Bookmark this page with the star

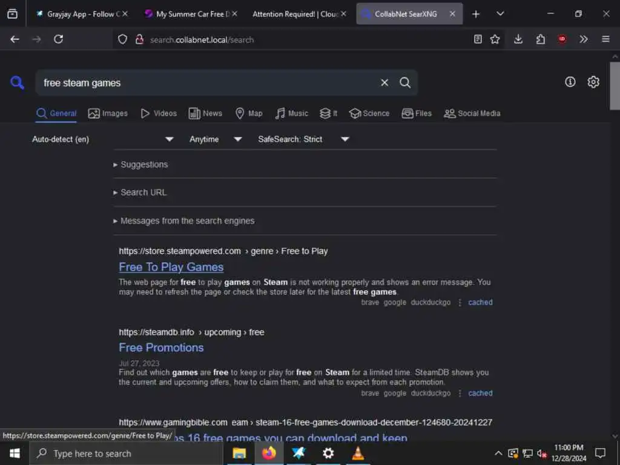[495, 39]
